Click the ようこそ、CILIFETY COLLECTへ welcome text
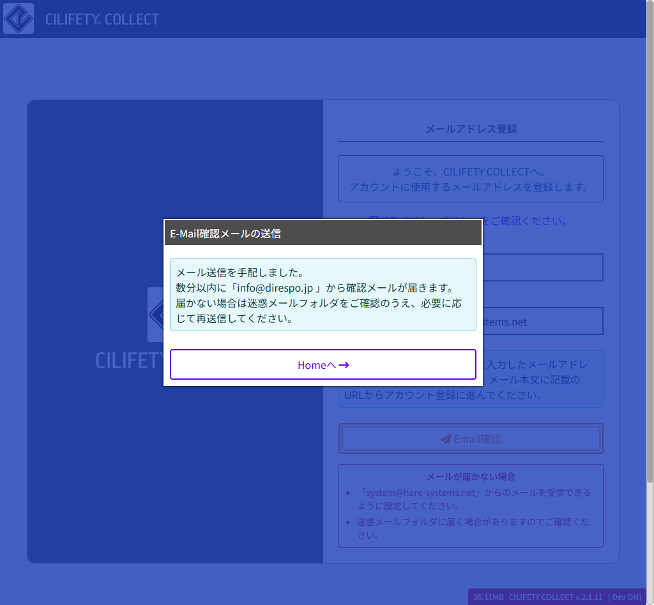 471,172
